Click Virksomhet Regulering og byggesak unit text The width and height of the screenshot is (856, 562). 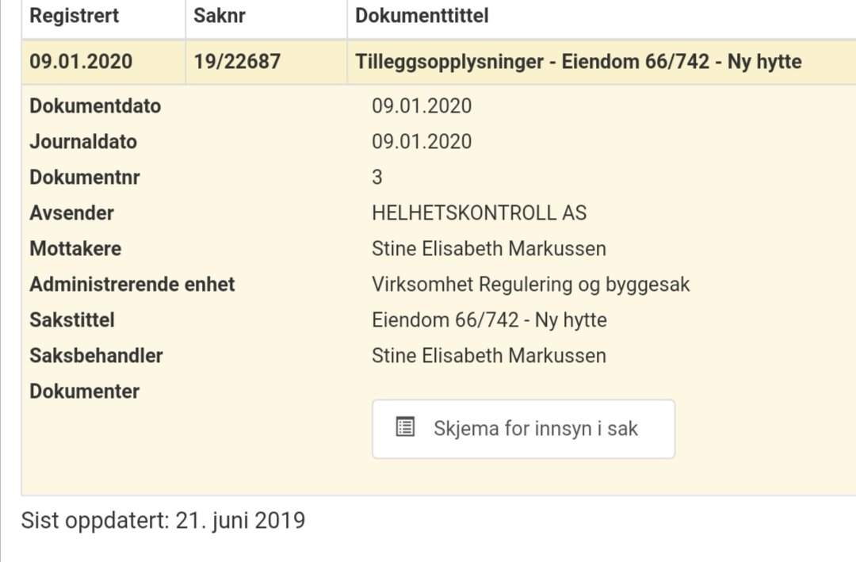(530, 285)
